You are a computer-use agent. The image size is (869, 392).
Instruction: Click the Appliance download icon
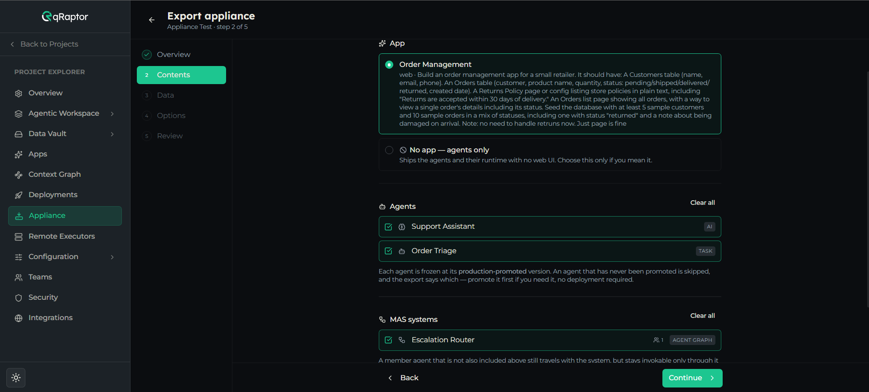(19, 216)
